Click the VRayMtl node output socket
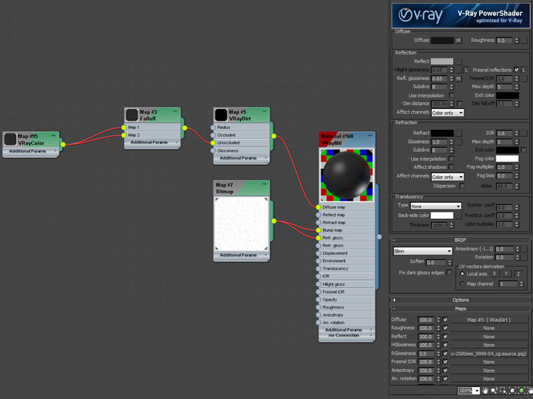533x399 pixels. [379, 237]
